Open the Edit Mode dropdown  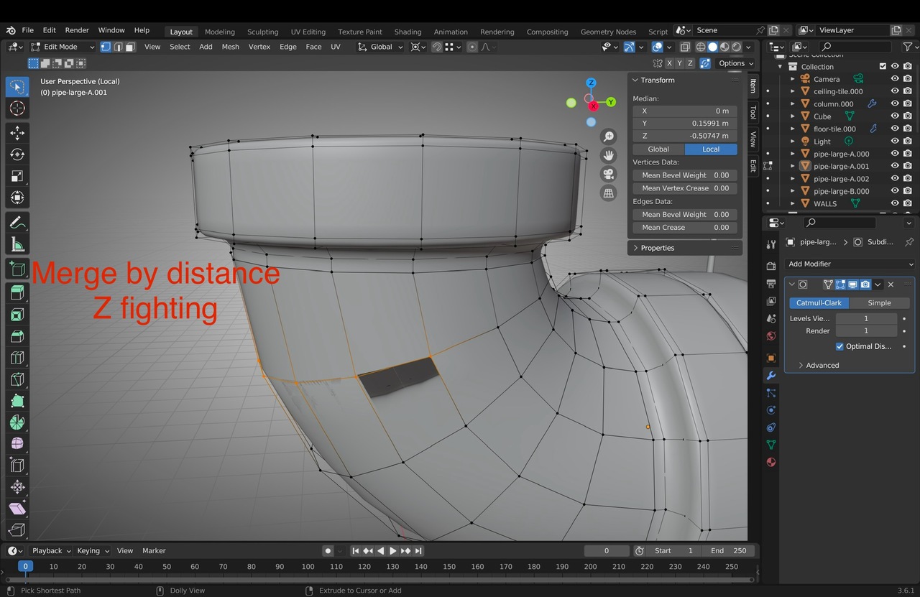[62, 47]
